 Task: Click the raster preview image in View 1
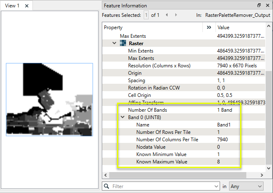(x=49, y=99)
